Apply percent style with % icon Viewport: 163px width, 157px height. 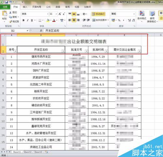tap(119, 20)
